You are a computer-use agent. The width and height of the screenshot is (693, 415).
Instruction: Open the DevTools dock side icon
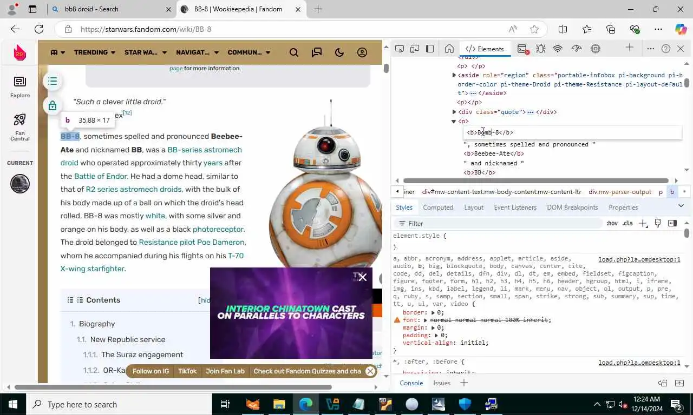[x=430, y=49]
